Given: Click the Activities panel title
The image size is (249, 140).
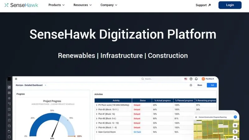Looking at the screenshot, I should point(99,94).
